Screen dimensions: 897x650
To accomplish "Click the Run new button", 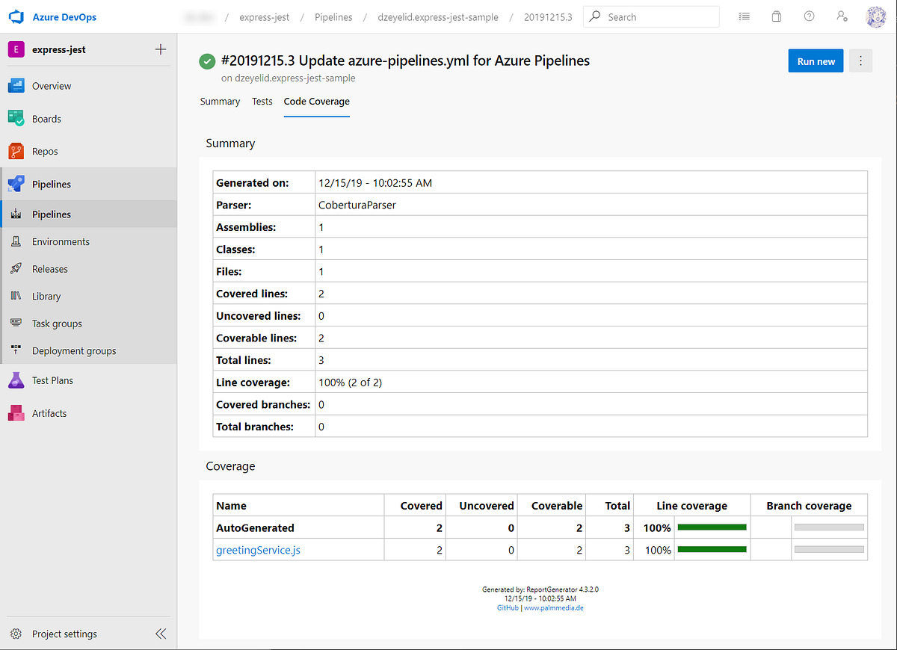I will point(816,61).
